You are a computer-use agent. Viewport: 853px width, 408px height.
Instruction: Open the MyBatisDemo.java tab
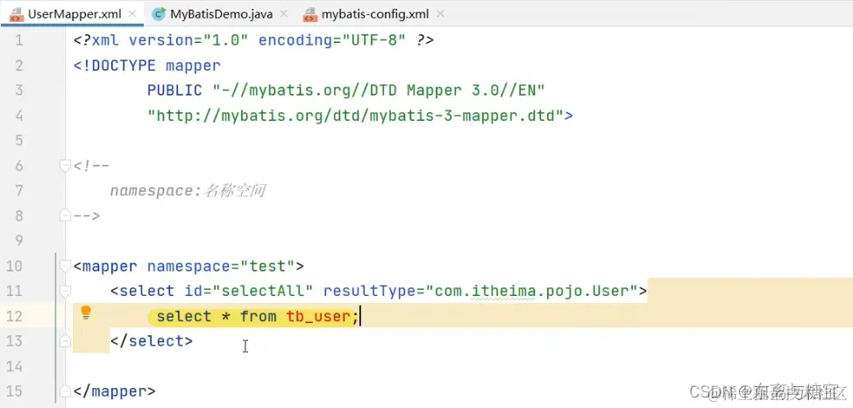point(221,14)
